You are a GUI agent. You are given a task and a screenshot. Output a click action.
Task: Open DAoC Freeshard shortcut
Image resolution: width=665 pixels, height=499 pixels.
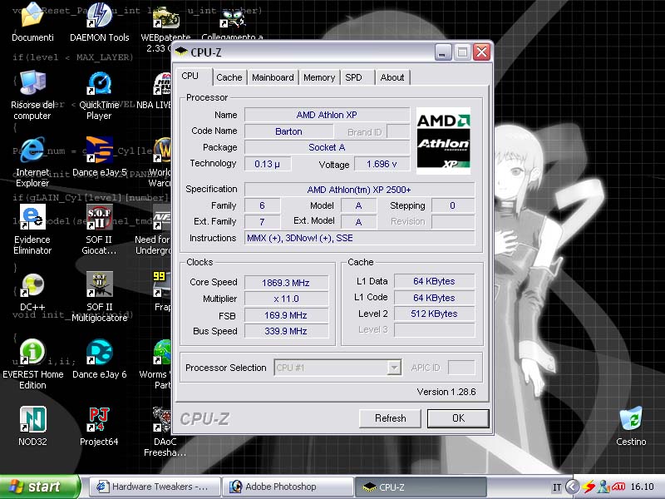point(162,419)
